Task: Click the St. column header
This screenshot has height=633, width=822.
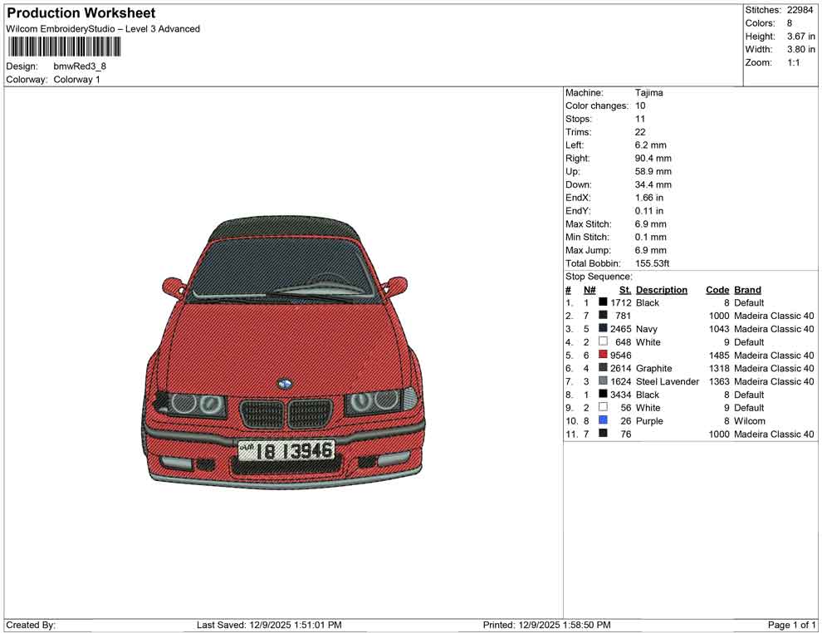Action: [623, 289]
